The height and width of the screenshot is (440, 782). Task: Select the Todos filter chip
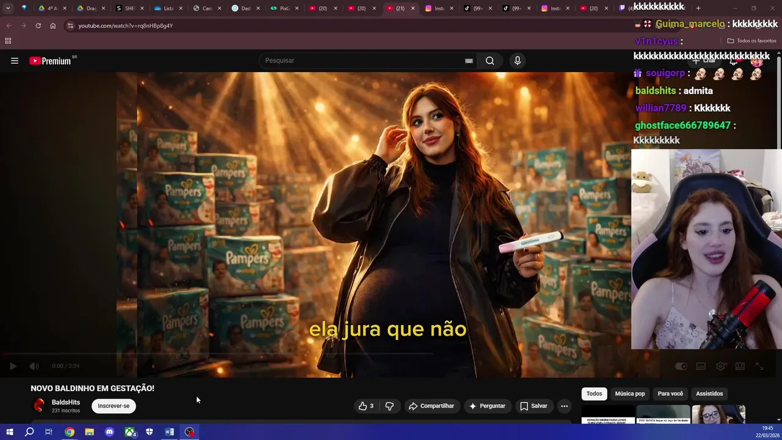[x=594, y=394]
